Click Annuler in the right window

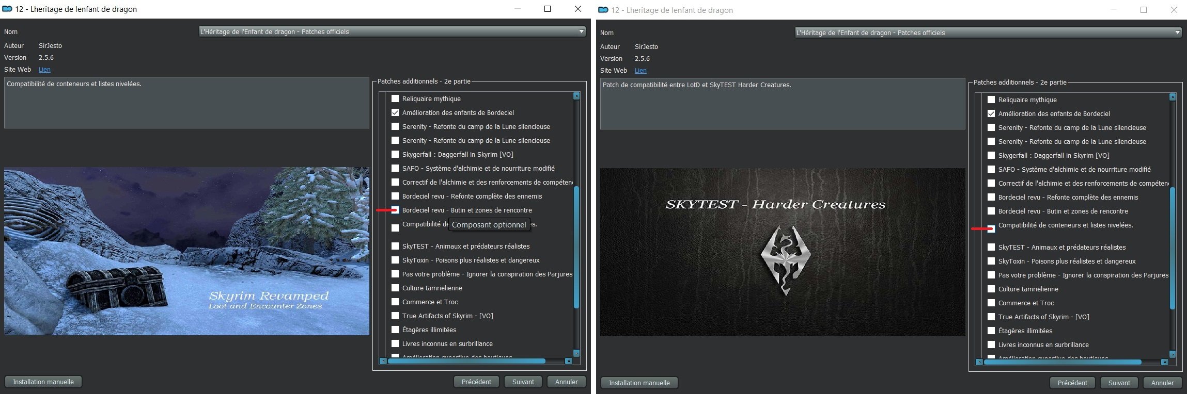click(x=1163, y=383)
